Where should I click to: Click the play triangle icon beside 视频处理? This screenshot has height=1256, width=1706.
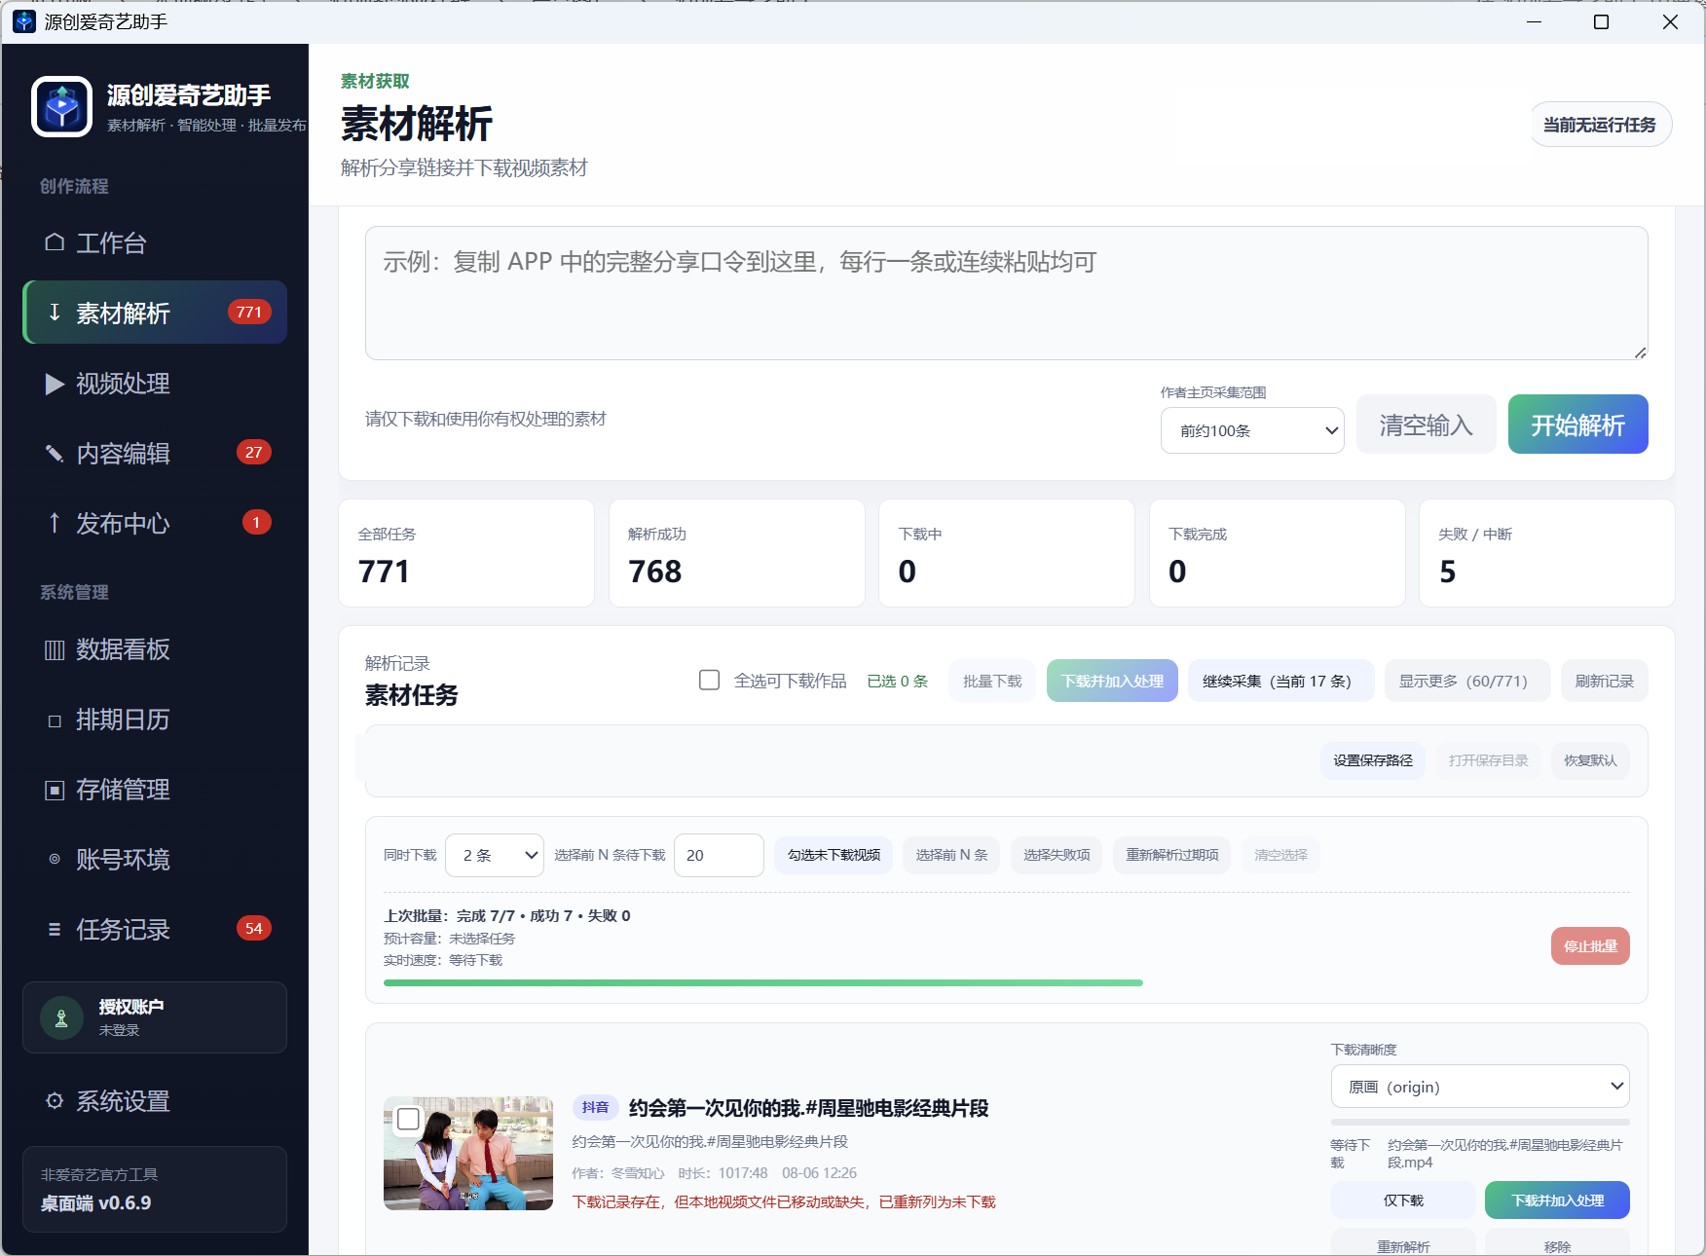(x=55, y=384)
